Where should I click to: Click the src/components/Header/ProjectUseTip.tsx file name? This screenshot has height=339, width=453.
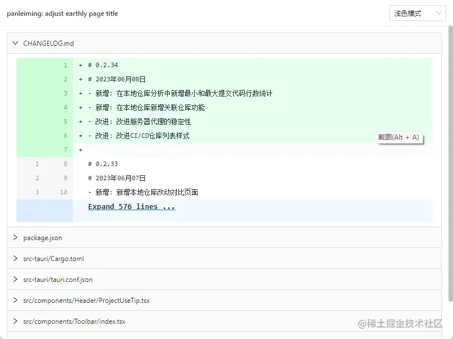click(x=87, y=301)
